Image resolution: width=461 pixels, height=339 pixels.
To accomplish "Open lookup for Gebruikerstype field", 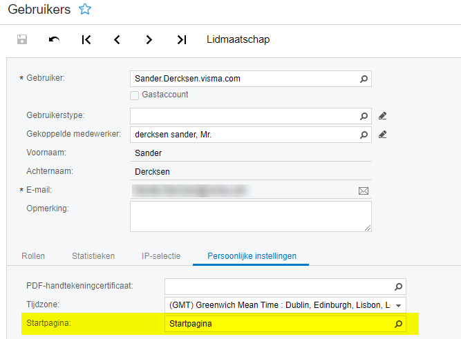I will pyautogui.click(x=364, y=116).
